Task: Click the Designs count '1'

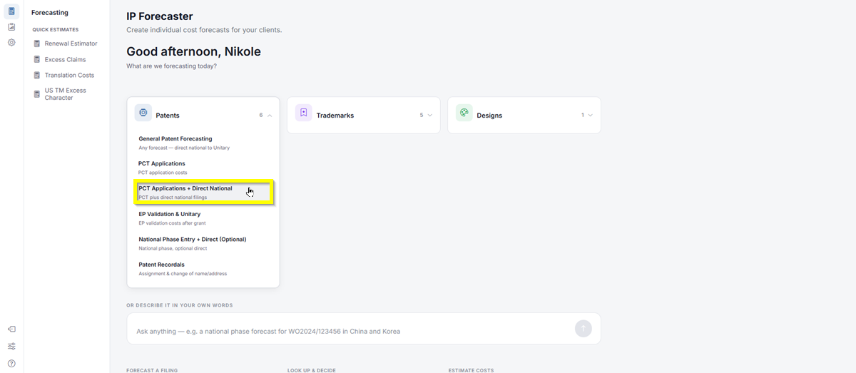Action: click(x=582, y=116)
